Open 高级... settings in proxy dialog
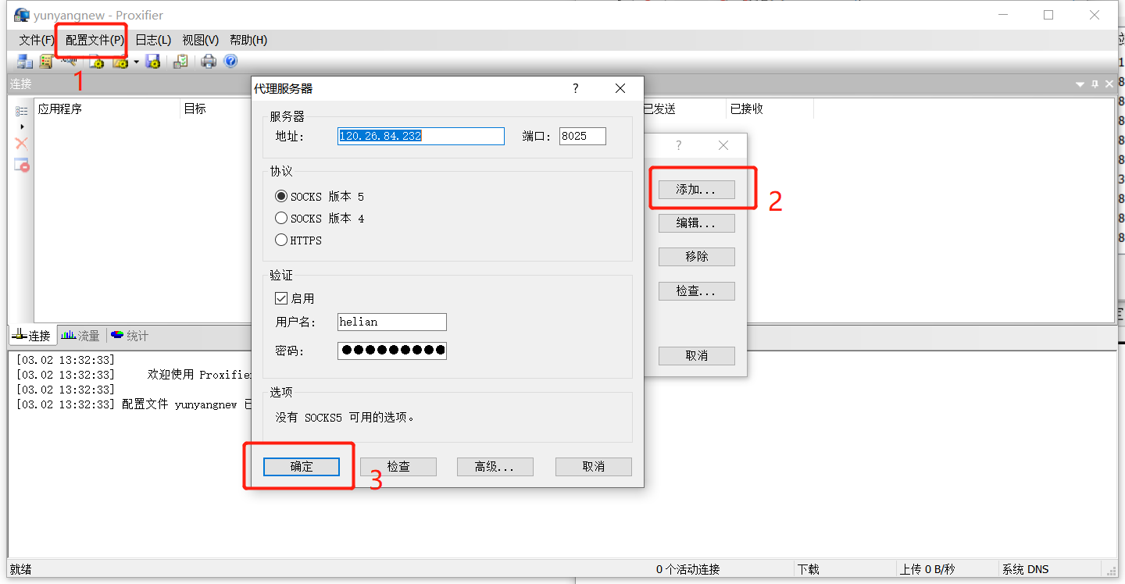 (x=495, y=467)
